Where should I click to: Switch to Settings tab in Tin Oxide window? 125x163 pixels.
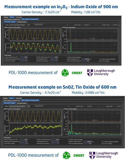point(5,98)
